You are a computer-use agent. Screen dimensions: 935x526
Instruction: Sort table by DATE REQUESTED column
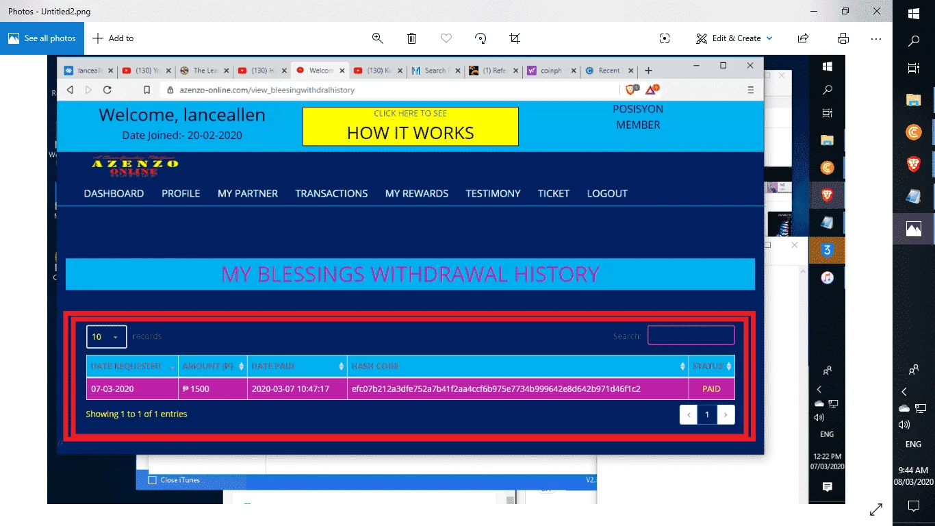coord(132,366)
